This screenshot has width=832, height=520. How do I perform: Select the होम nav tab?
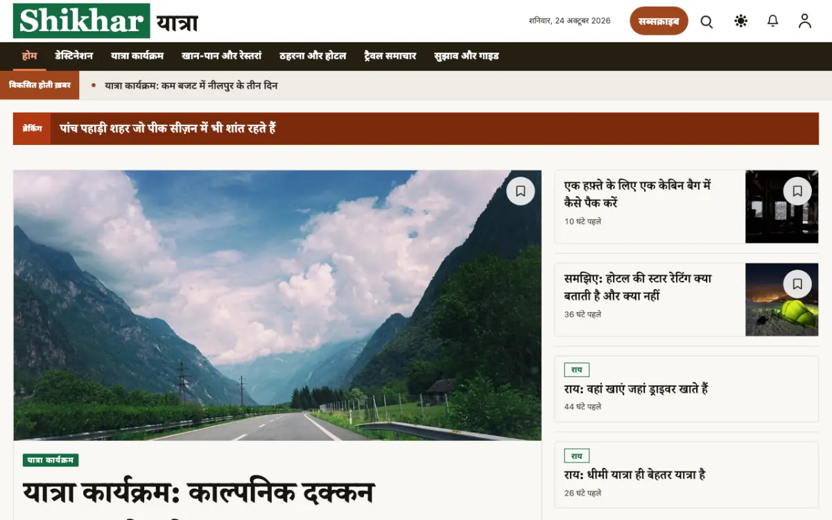(x=29, y=56)
